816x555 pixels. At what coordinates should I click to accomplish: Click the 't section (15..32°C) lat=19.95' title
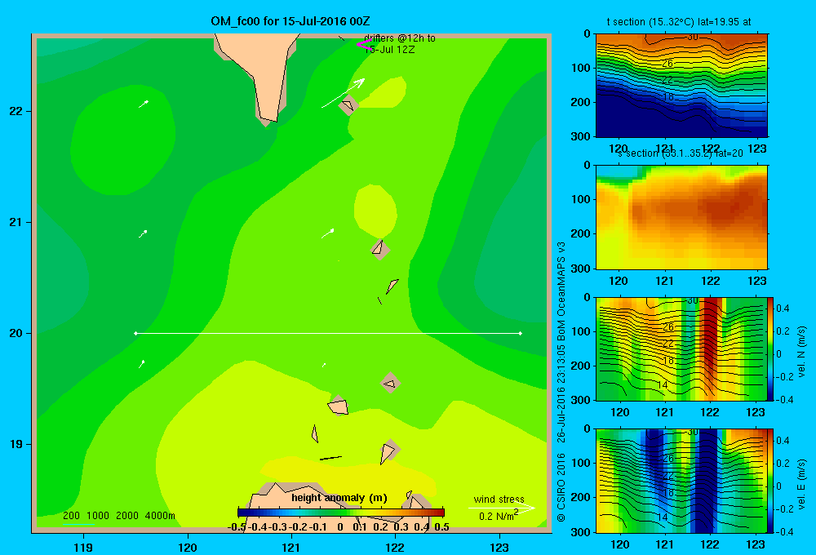click(679, 22)
